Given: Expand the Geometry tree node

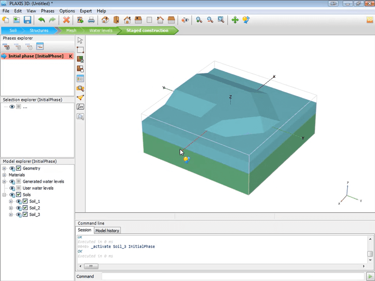Looking at the screenshot, I should 4,169.
